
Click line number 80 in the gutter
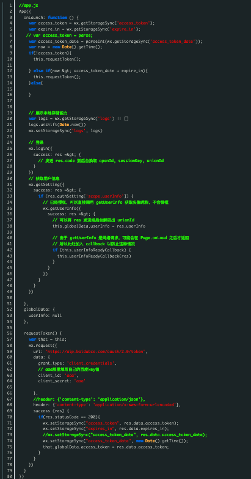pyautogui.click(x=9, y=477)
